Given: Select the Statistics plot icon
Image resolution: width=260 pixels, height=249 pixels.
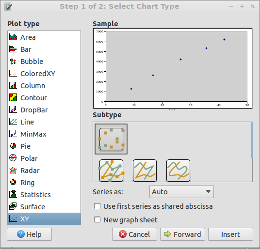Looking at the screenshot, I should pyautogui.click(x=13, y=194).
